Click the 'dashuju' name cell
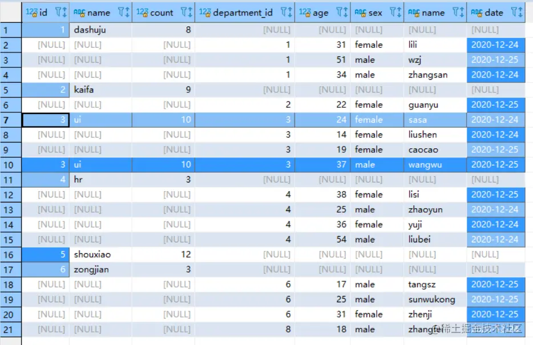 click(100, 30)
